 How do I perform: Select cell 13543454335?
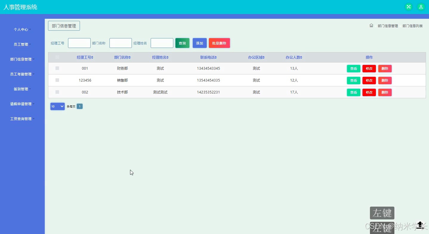coord(209,80)
